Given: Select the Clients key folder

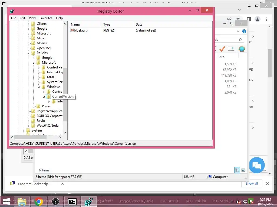Looking at the screenshot, I should (x=41, y=24).
